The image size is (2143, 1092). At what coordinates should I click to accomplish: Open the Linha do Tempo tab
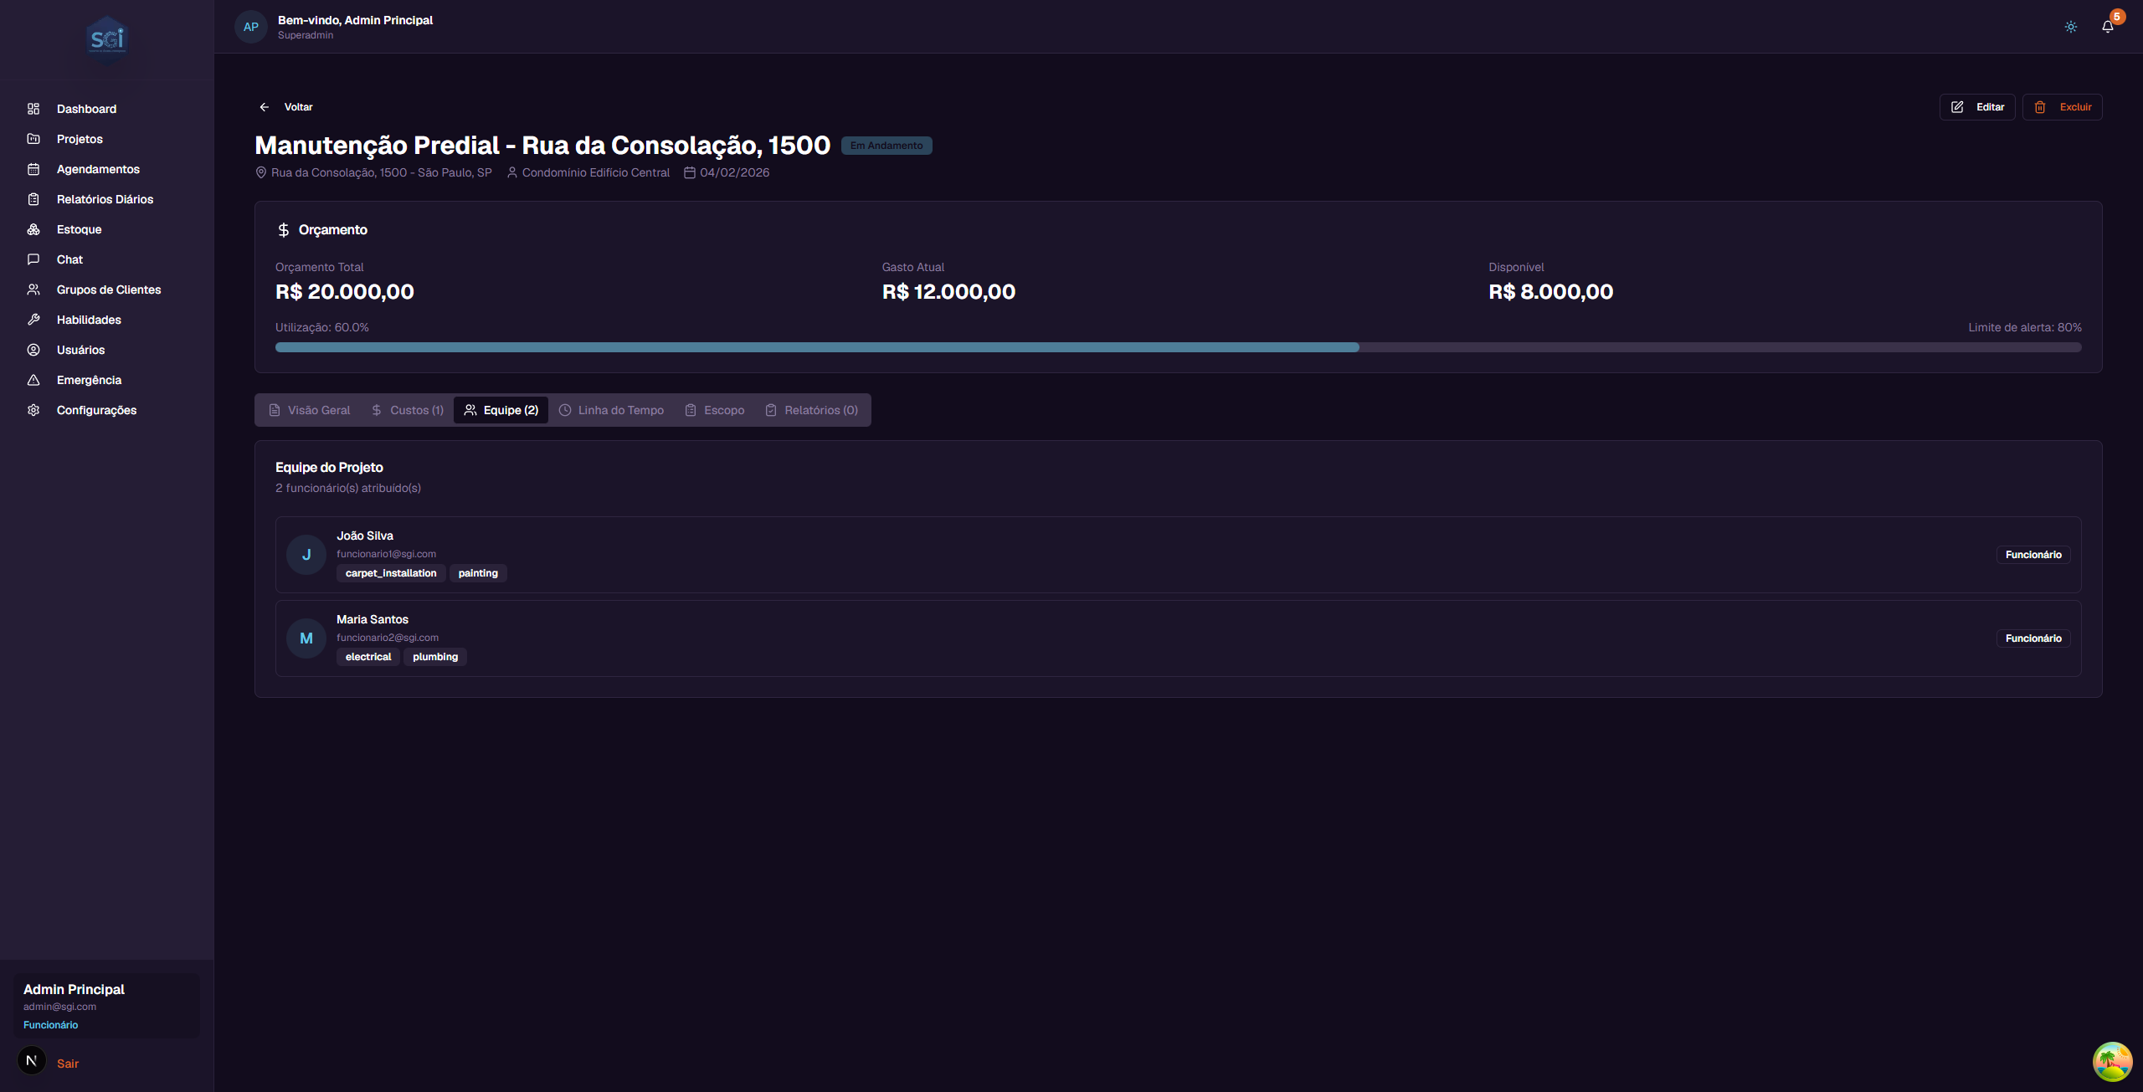(611, 410)
